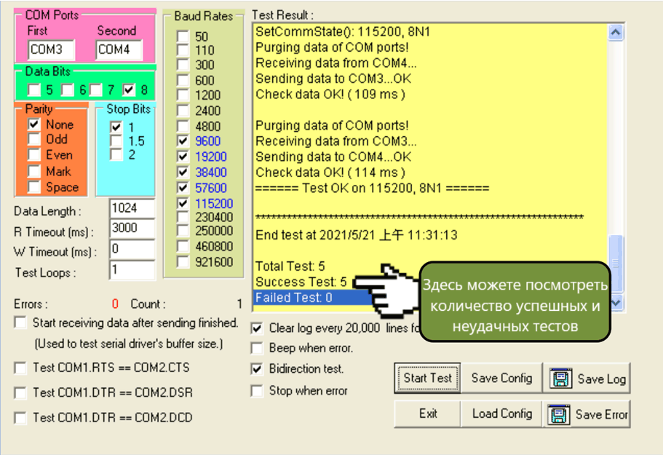This screenshot has height=455, width=663.
Task: Click the 'Check data OK! ( 114 ms )' line
Action: pyautogui.click(x=330, y=173)
